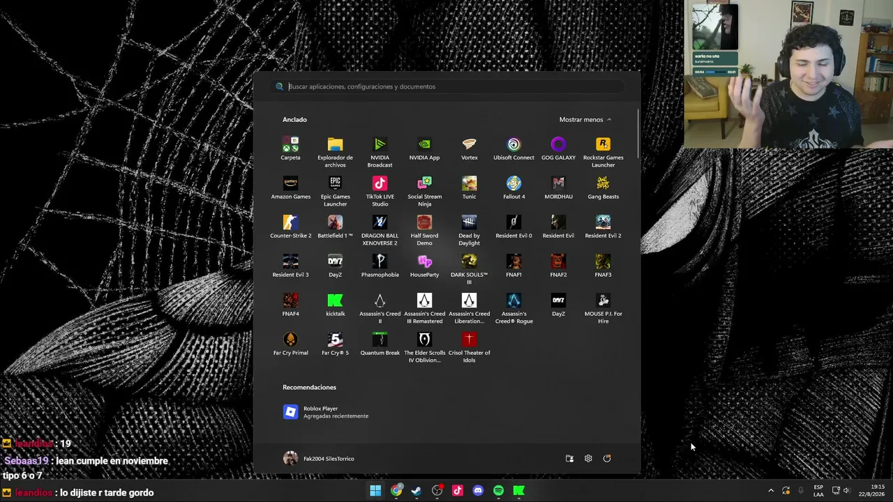Screen dimensions: 893x502
Task: Launch Social Stream Ninja
Action: point(424,192)
